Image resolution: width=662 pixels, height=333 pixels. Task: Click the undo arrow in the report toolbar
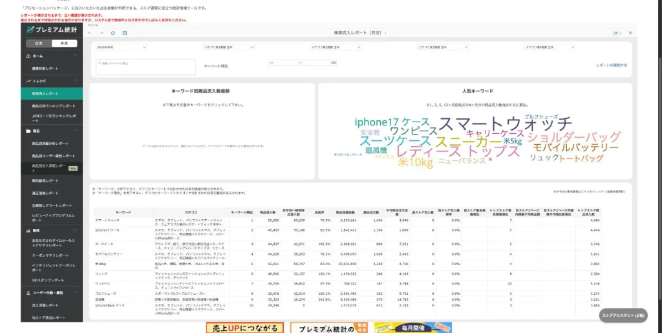click(x=89, y=33)
